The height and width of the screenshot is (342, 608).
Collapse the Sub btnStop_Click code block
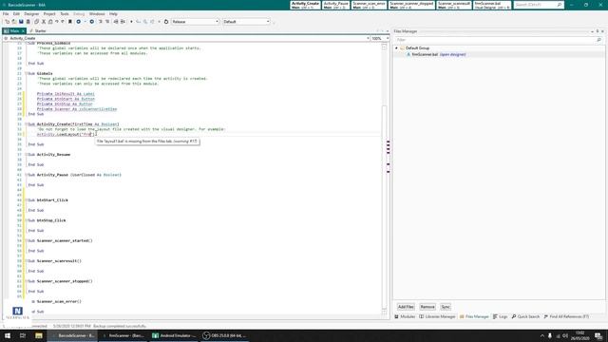click(x=27, y=220)
